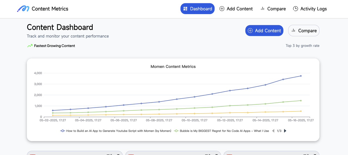Viewport: 348px width, 155px height.
Task: Click the '05-16-2025, 17:27' axis label
Action: [301, 120]
